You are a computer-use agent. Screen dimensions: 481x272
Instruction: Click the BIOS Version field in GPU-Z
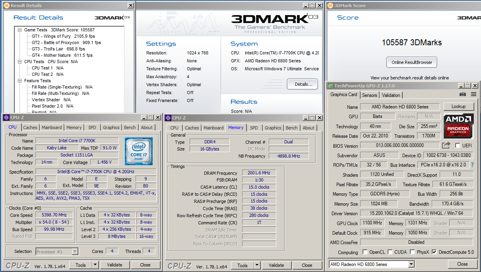(x=400, y=146)
